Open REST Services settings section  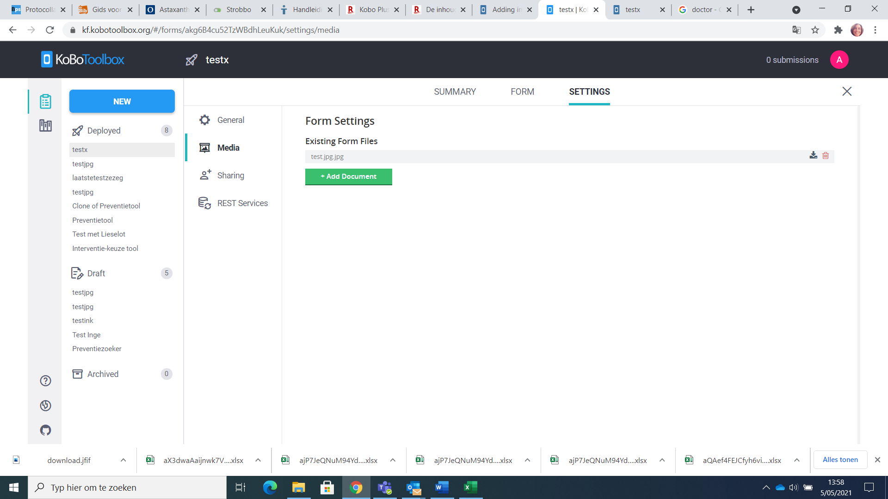[x=233, y=203]
